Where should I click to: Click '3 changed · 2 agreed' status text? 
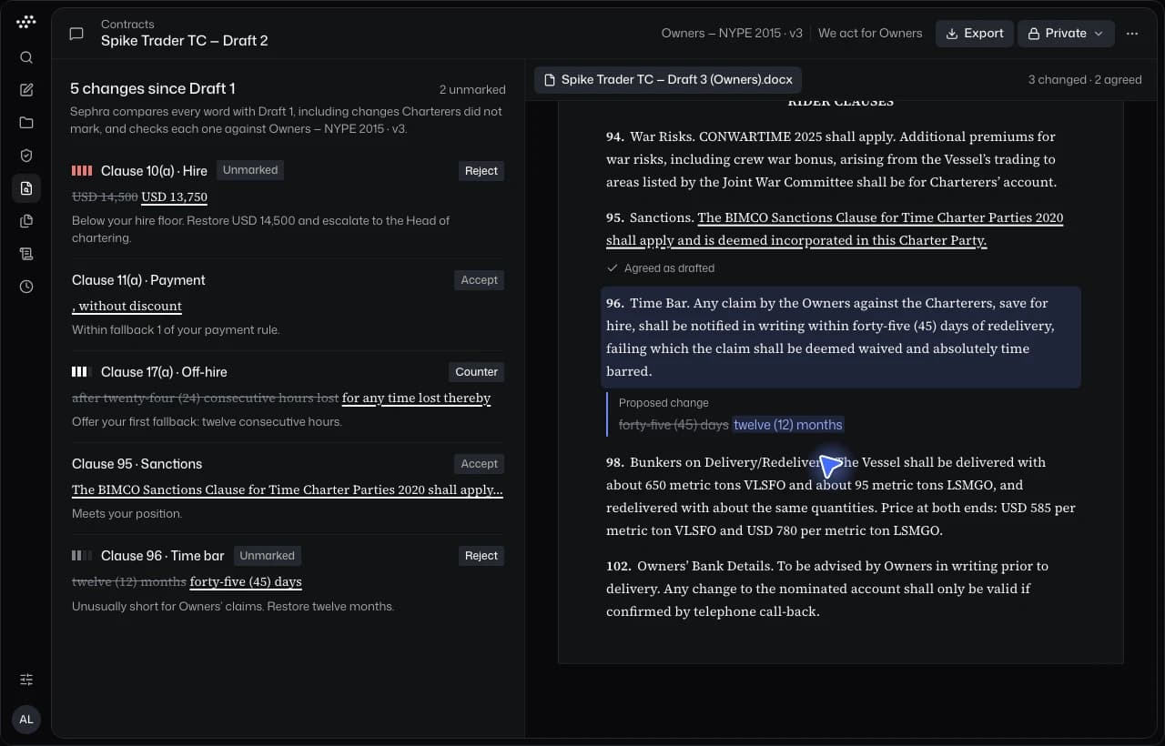(x=1085, y=80)
